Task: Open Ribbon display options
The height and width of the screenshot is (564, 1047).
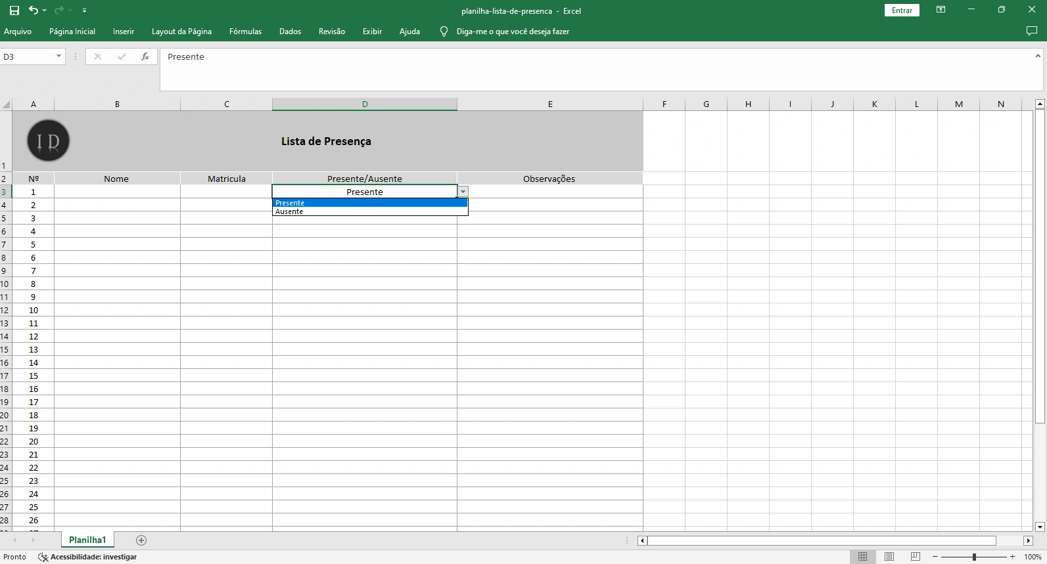Action: pyautogui.click(x=941, y=10)
